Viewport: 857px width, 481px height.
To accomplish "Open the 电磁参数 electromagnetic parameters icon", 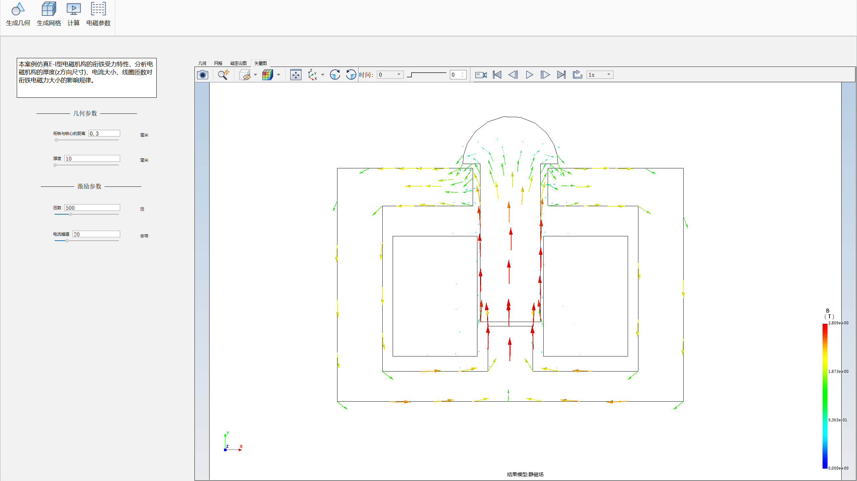I will [98, 14].
